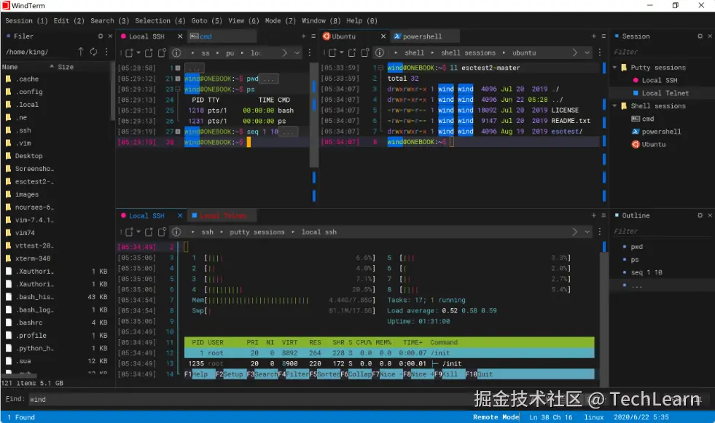
Task: Open the Session menu
Action: pyautogui.click(x=26, y=20)
